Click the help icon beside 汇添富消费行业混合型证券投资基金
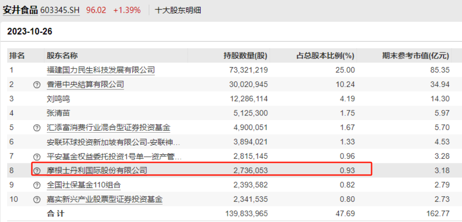Screen dimensions: 462x222 coord(37,128)
